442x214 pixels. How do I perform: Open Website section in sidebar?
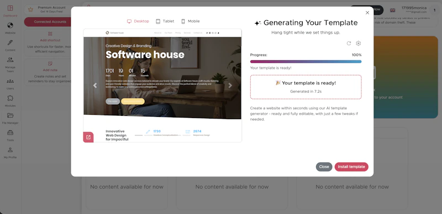[10, 28]
